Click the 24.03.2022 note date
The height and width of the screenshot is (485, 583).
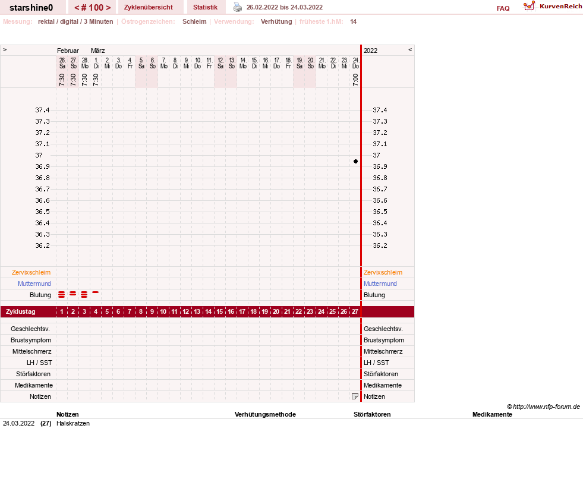point(18,423)
